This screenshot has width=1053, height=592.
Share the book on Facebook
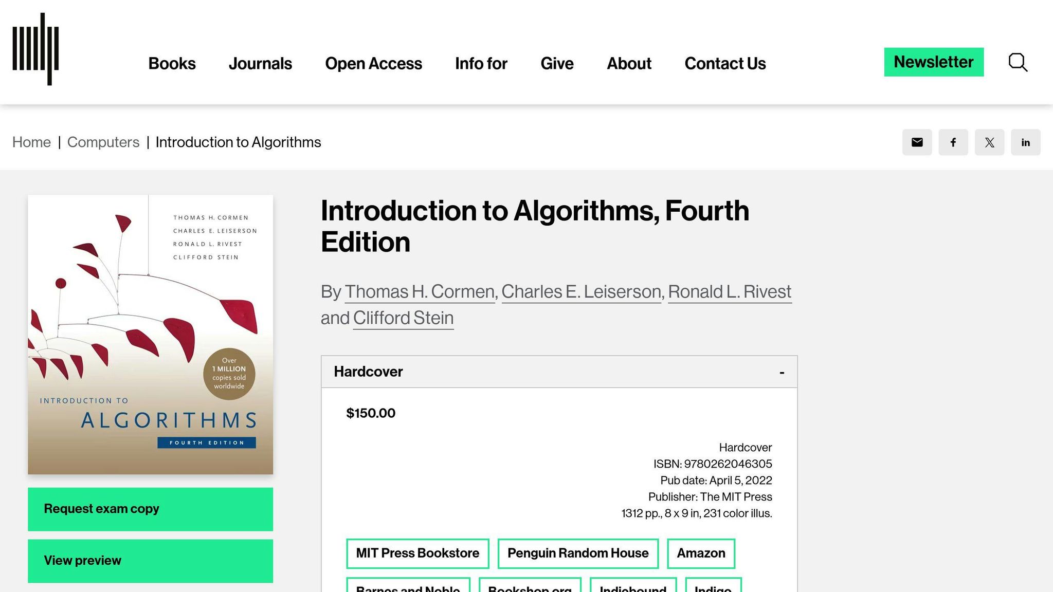coord(953,142)
